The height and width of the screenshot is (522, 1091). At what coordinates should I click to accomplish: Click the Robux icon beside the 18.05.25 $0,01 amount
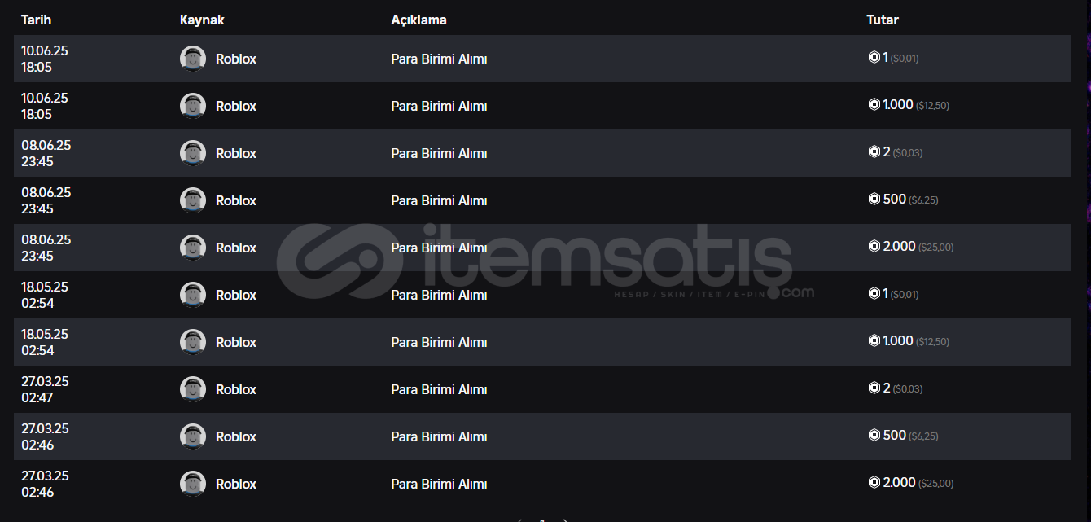coord(874,294)
